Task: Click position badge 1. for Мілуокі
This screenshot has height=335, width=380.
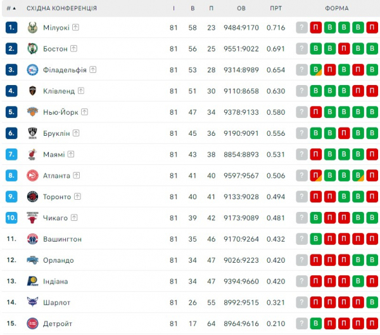Action: 11,27
